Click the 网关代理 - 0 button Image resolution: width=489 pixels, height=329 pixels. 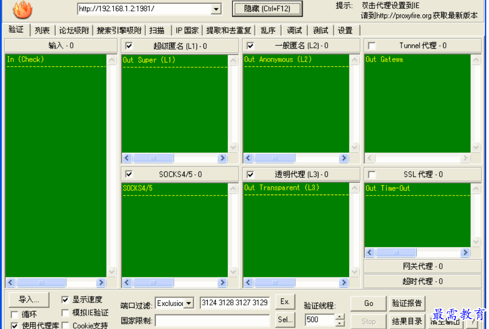[x=423, y=266]
